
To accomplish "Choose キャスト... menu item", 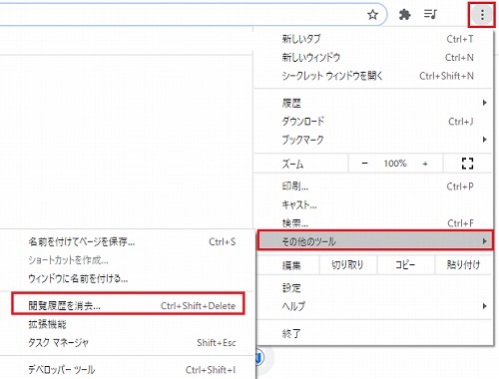I will click(x=375, y=204).
